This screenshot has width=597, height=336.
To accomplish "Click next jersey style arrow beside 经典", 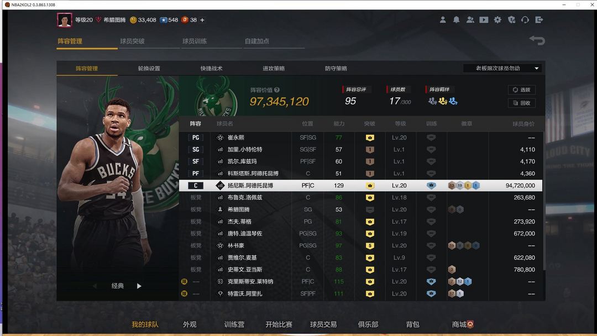I will pyautogui.click(x=139, y=286).
